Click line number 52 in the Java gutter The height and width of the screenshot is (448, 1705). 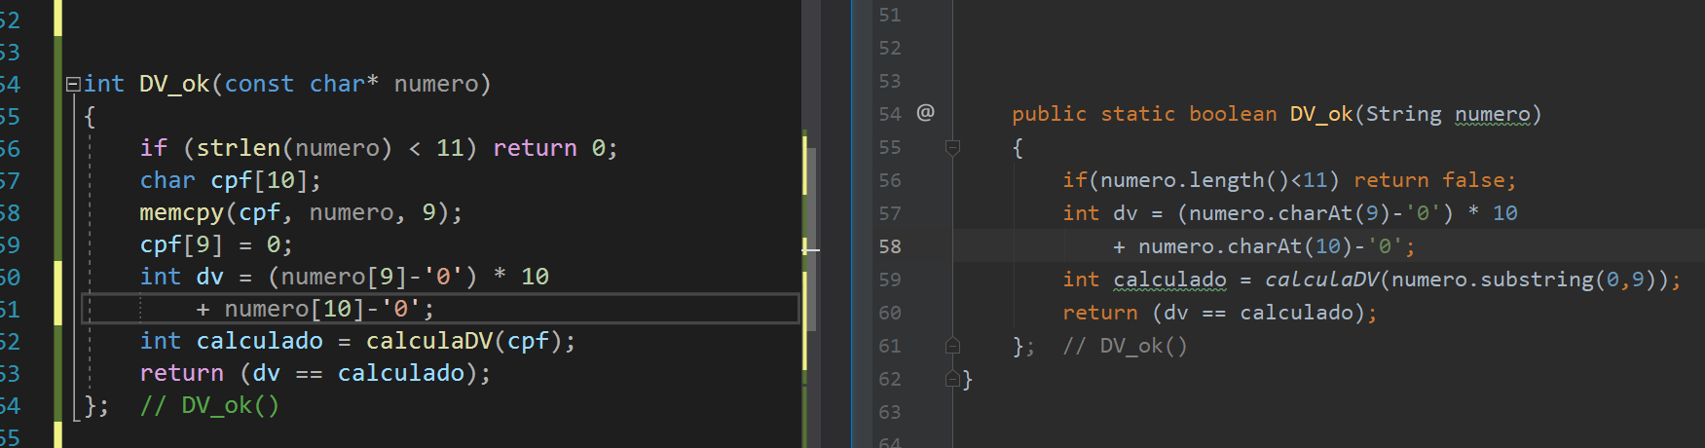pos(889,48)
